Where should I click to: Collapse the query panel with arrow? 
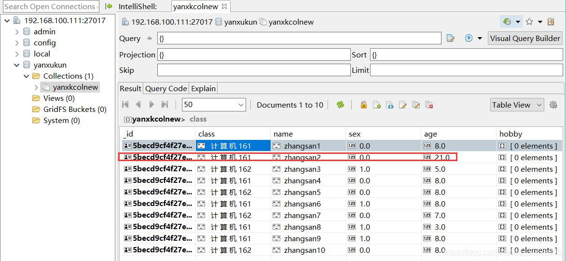click(x=150, y=38)
